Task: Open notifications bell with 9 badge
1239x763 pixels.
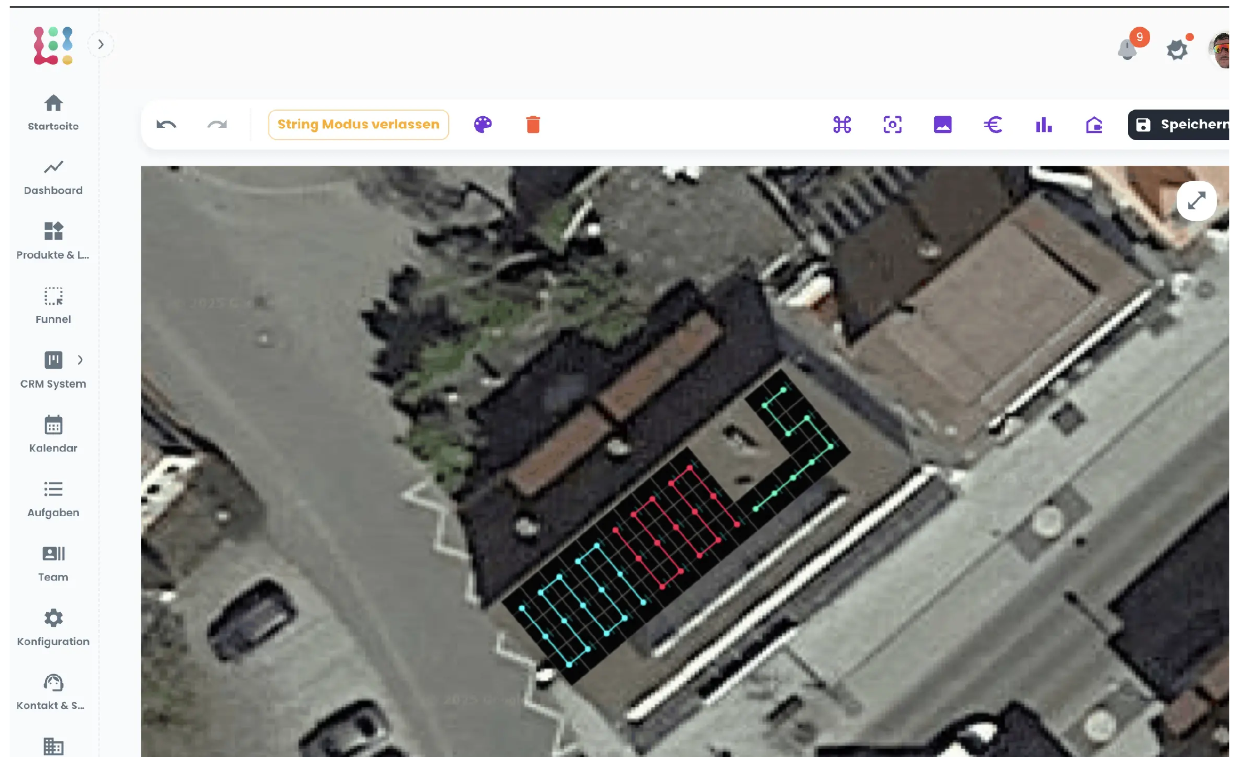Action: tap(1128, 49)
